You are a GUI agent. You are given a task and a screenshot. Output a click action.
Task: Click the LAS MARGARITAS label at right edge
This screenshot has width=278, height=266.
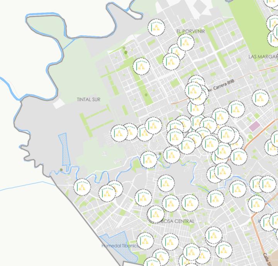263,56
